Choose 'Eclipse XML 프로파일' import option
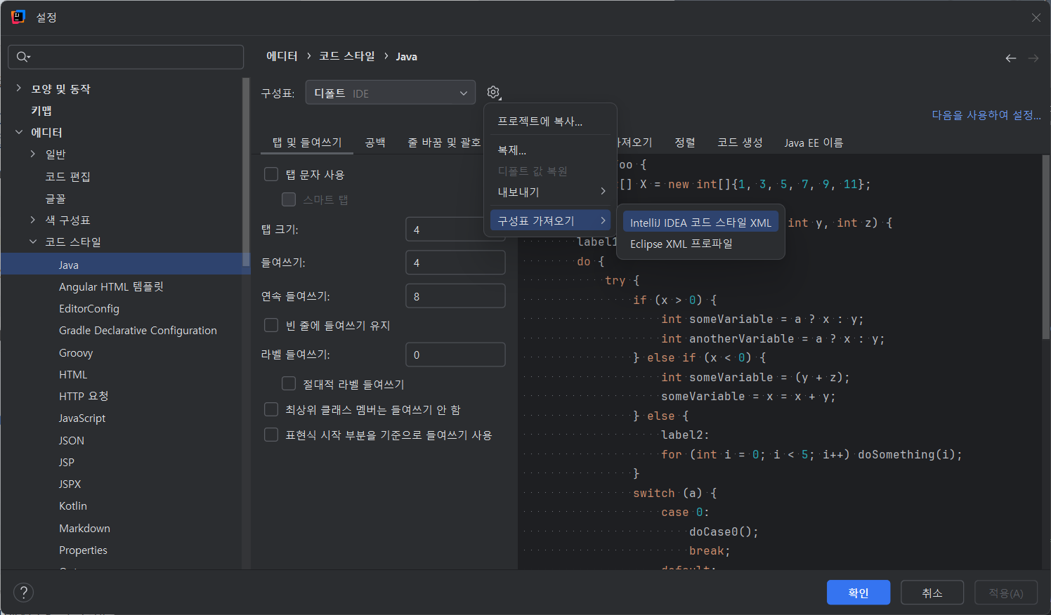Screen dimensions: 1051x615 pos(700,244)
